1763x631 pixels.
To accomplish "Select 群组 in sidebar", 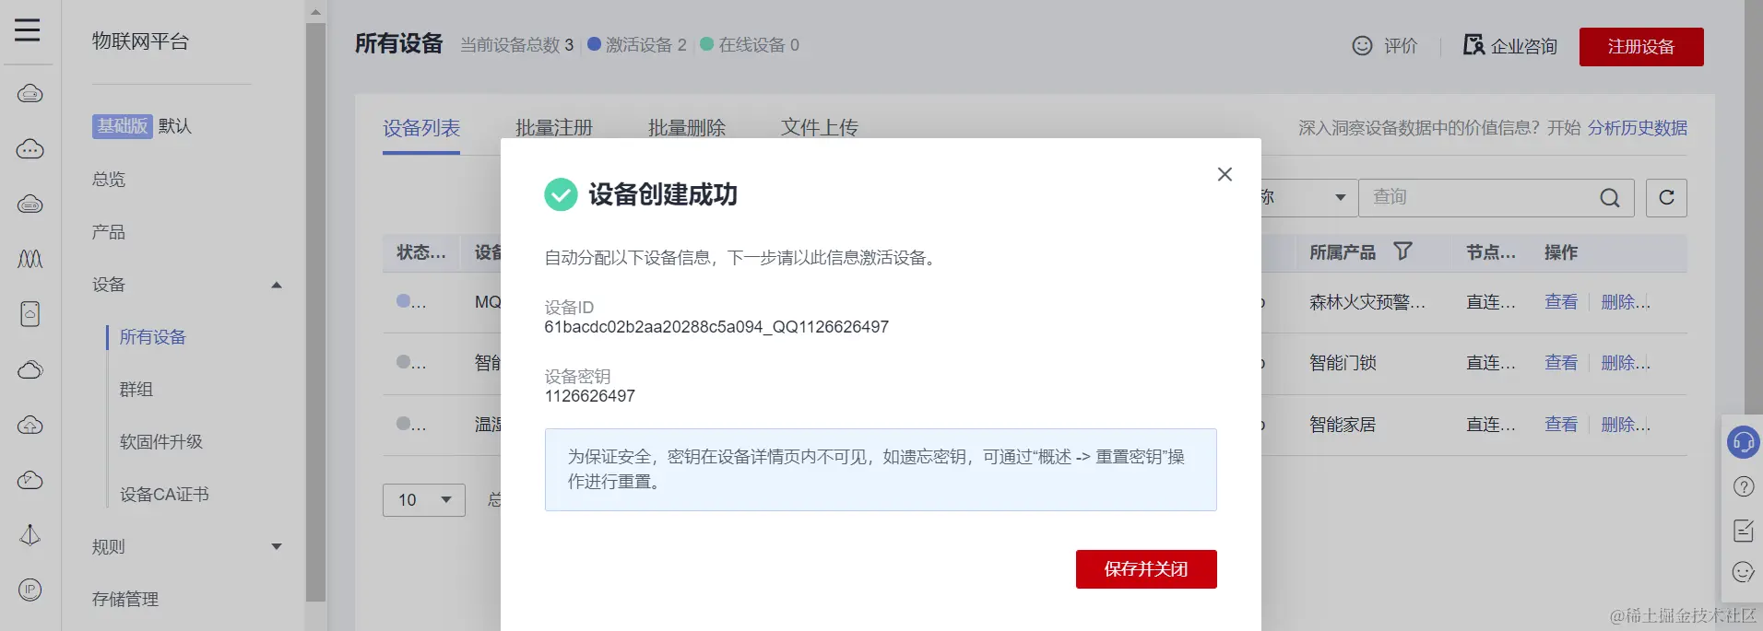I will click(x=136, y=390).
